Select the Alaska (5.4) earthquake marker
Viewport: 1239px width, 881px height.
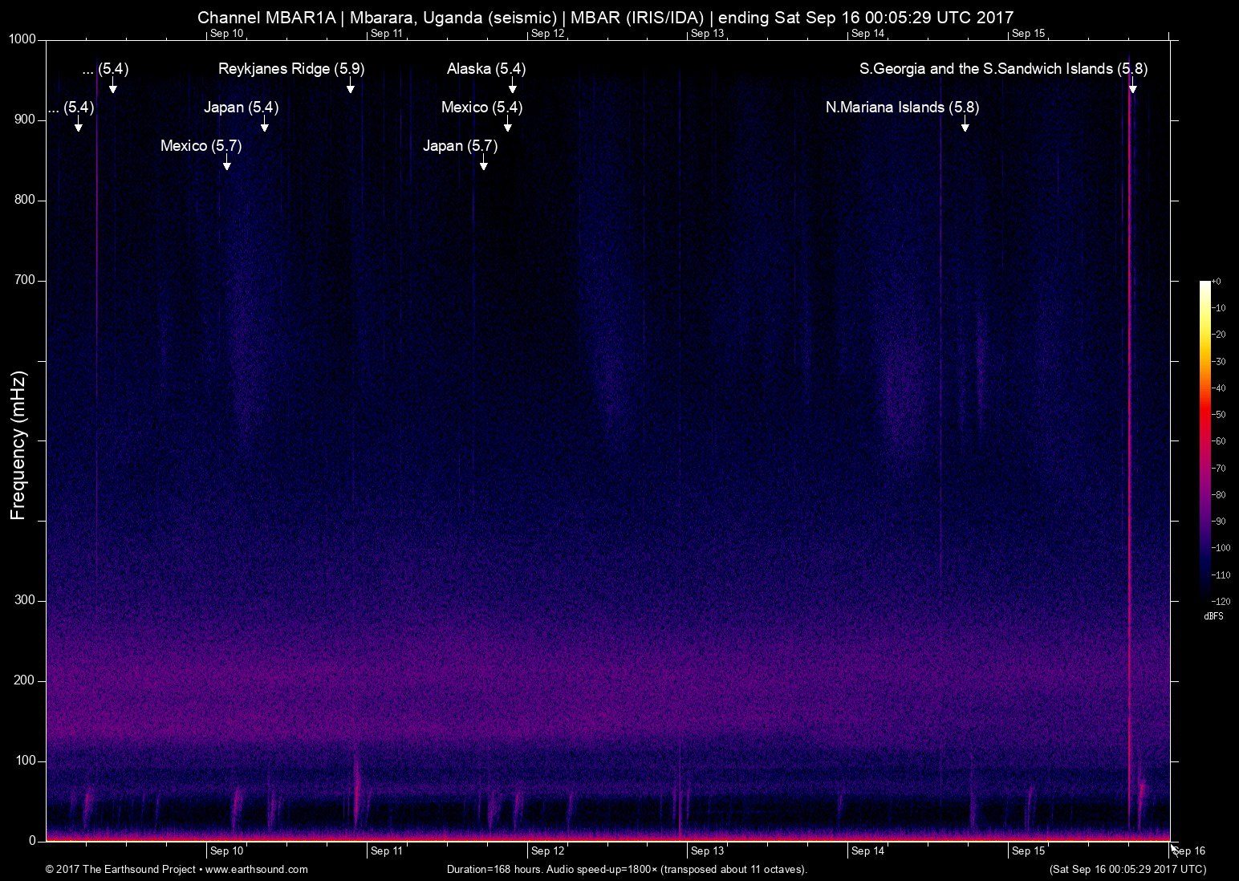(x=485, y=68)
